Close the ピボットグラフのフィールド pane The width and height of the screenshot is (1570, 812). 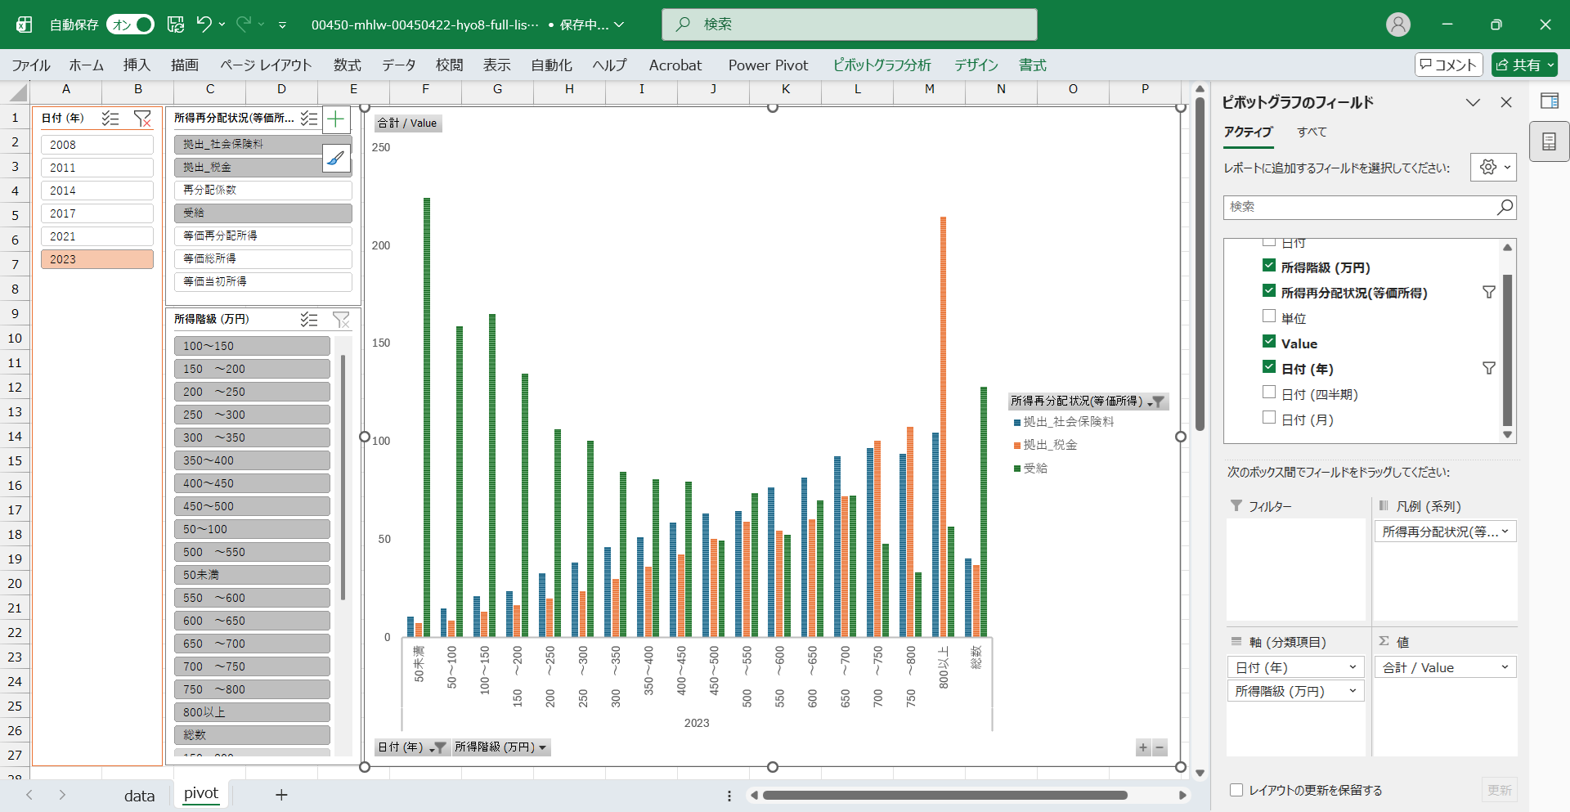tap(1505, 102)
